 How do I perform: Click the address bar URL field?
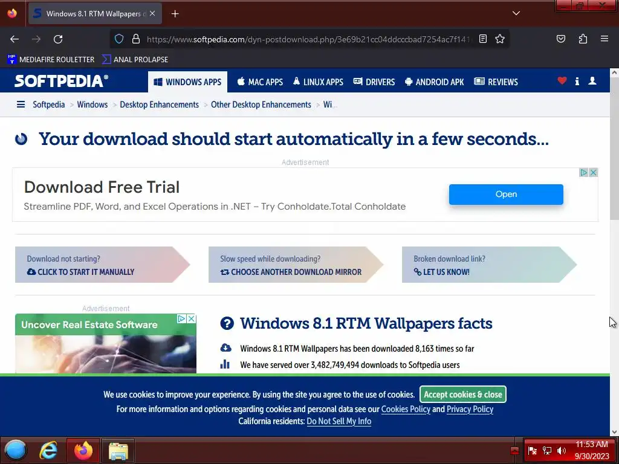[308, 39]
